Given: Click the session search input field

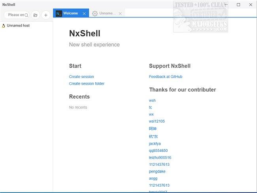Looking at the screenshot, I should pos(16,15).
